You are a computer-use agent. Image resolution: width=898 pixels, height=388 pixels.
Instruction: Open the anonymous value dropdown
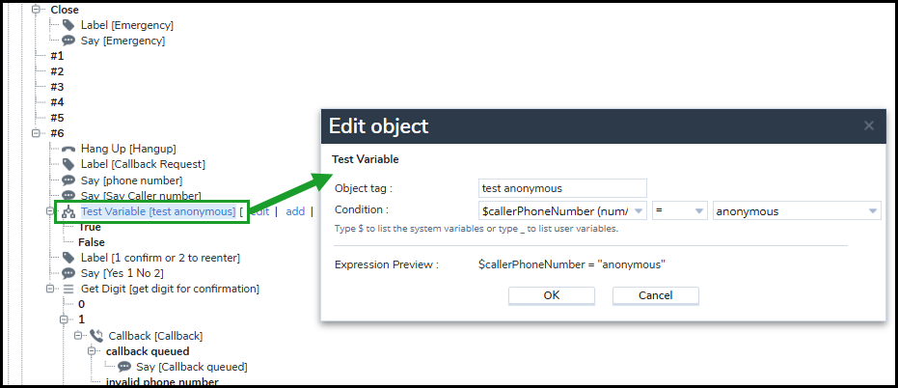[x=797, y=211]
